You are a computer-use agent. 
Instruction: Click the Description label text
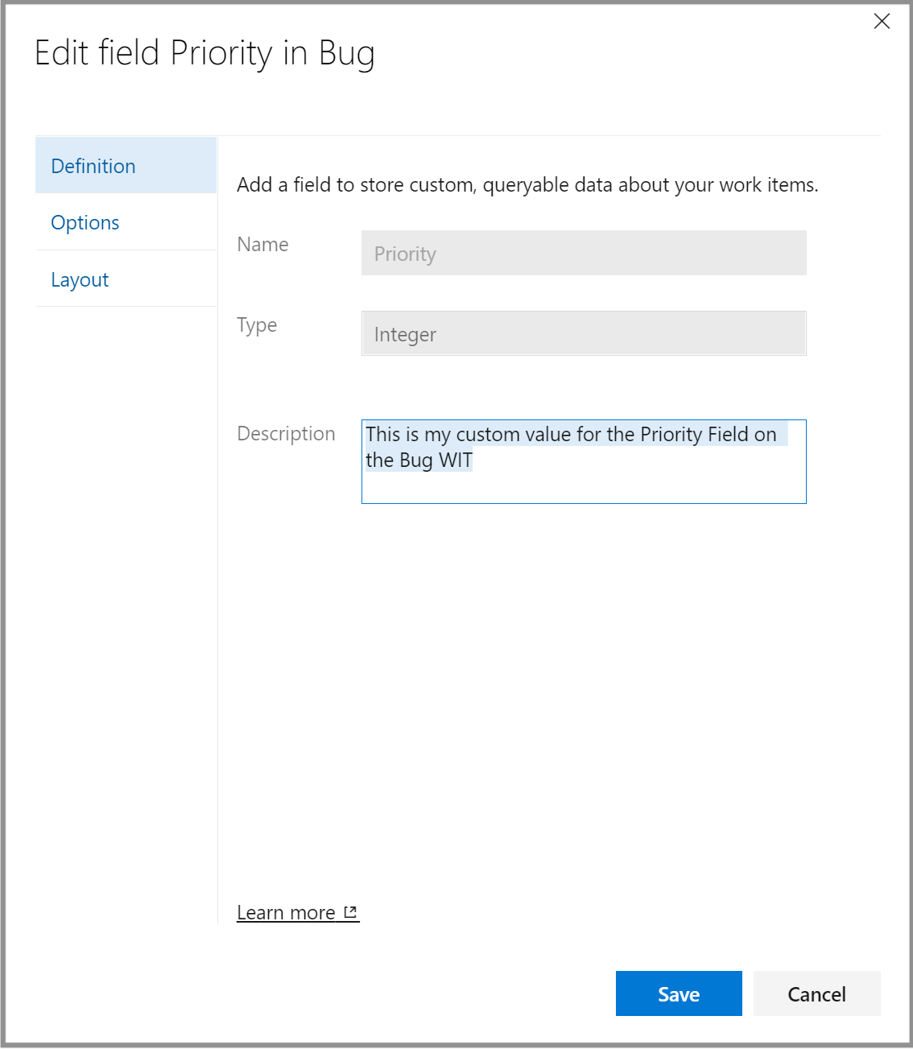point(286,433)
